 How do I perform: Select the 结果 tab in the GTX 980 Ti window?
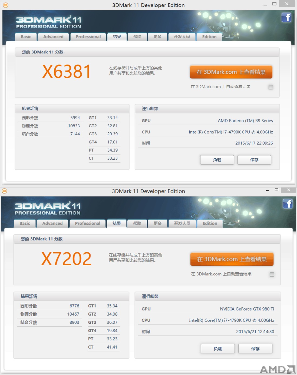pyautogui.click(x=117, y=223)
